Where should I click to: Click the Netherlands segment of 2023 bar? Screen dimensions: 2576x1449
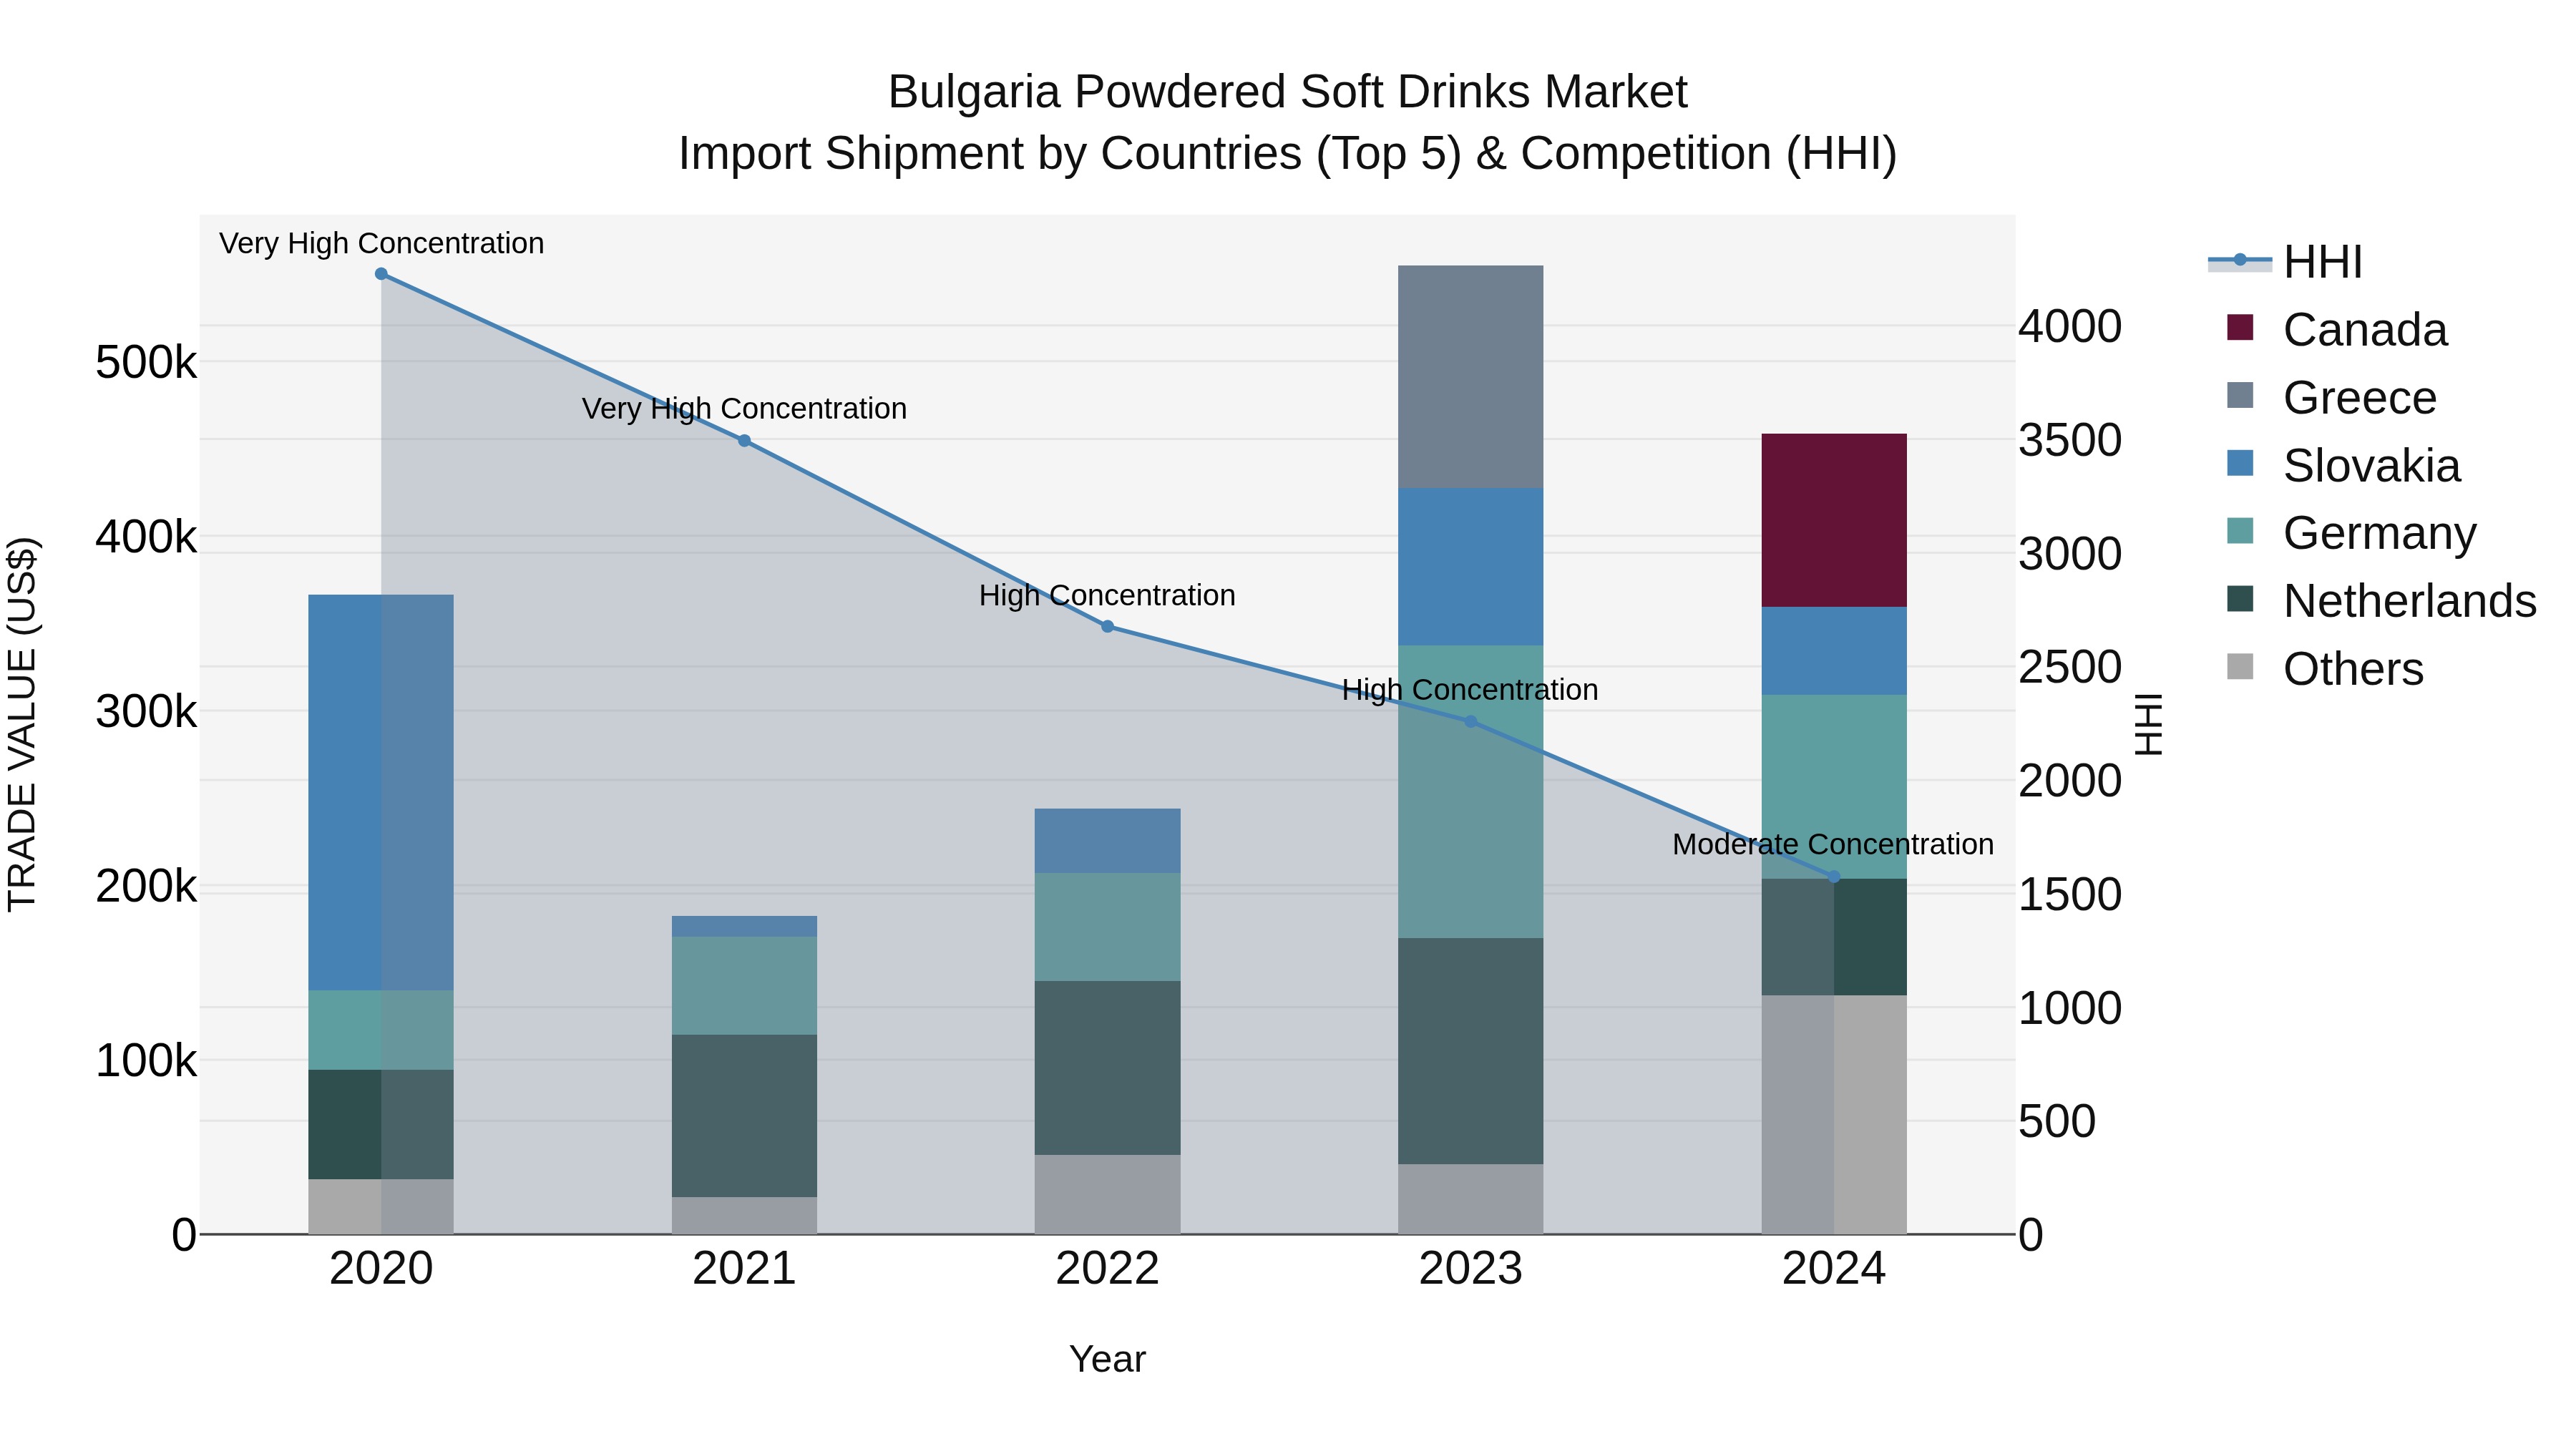click(1470, 1052)
